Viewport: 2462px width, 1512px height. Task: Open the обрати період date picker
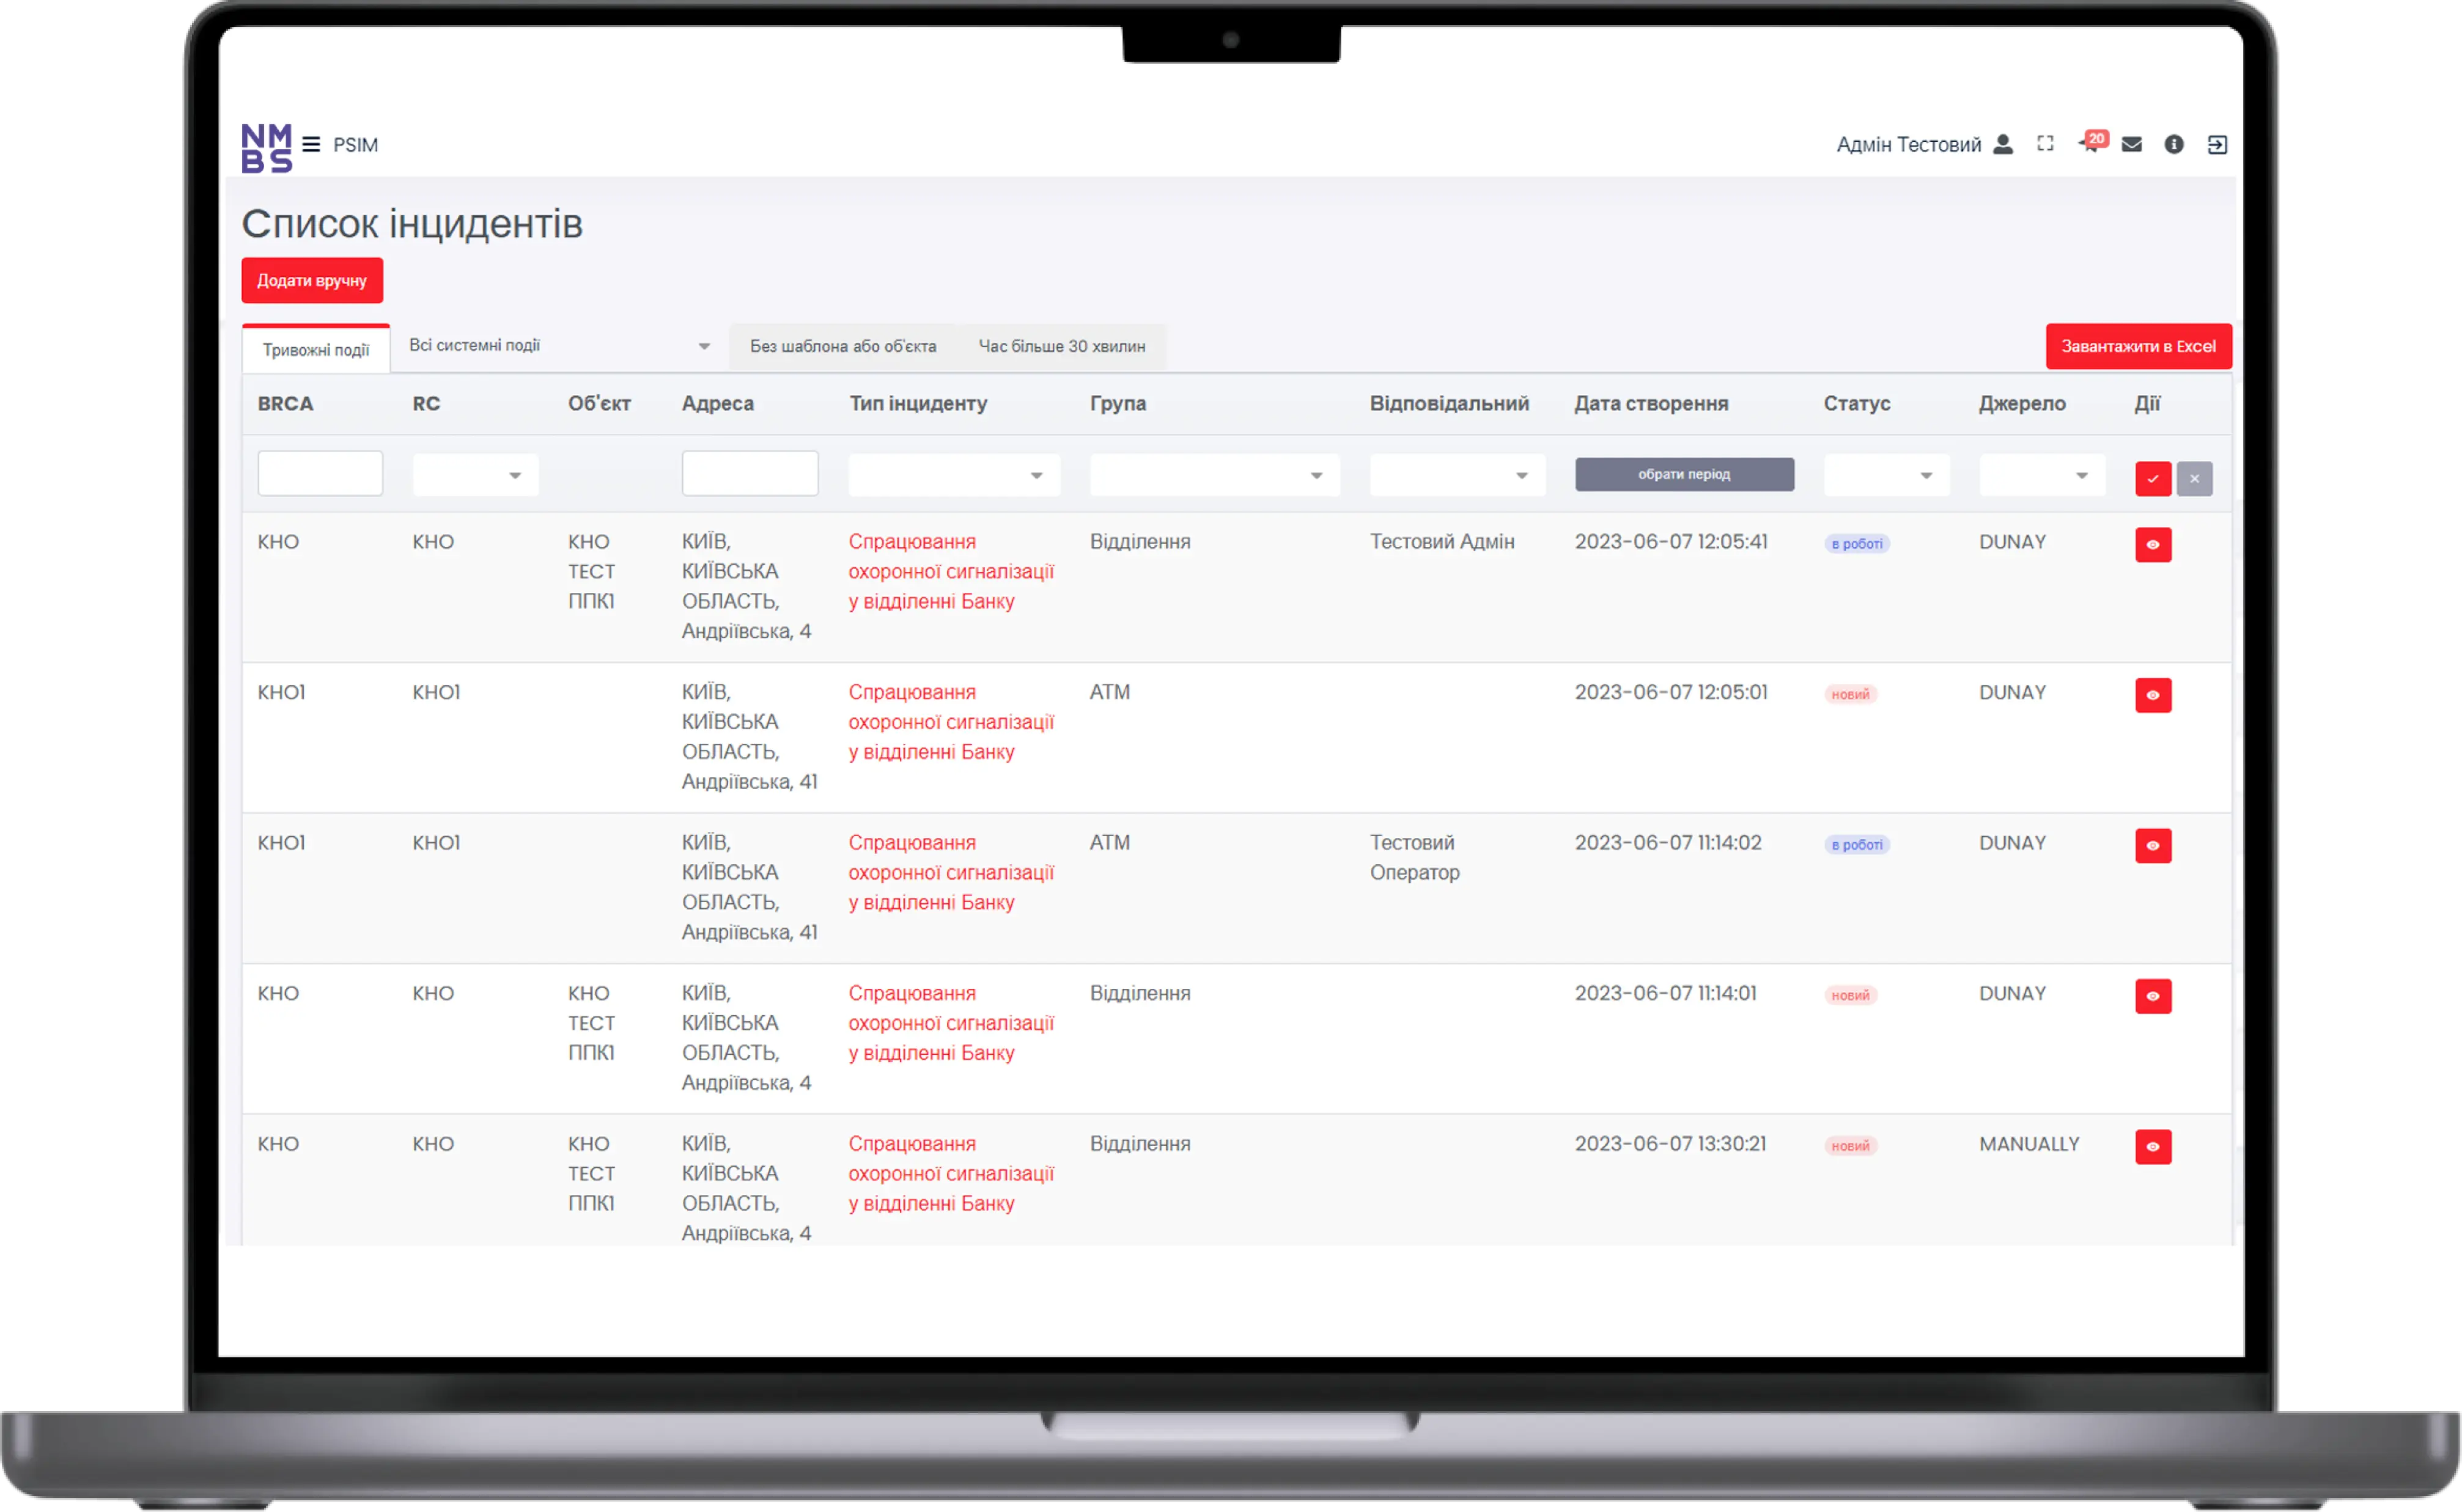click(x=1682, y=474)
